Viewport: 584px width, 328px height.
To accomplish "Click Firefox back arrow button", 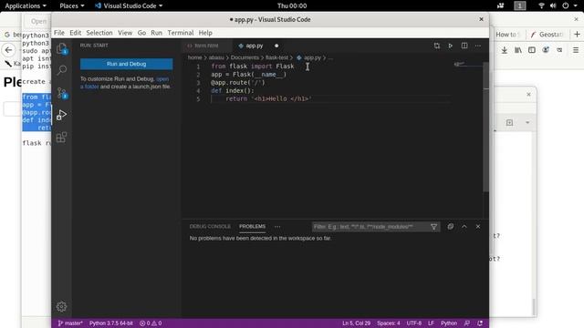I will (8, 50).
